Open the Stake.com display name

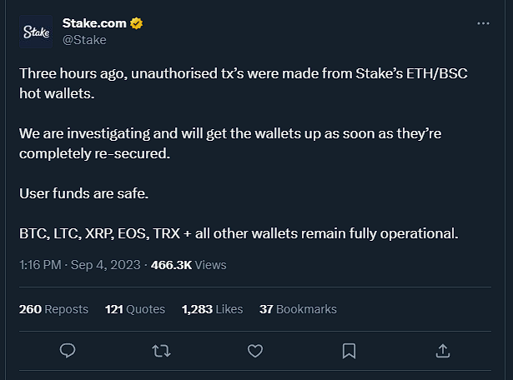tap(94, 23)
